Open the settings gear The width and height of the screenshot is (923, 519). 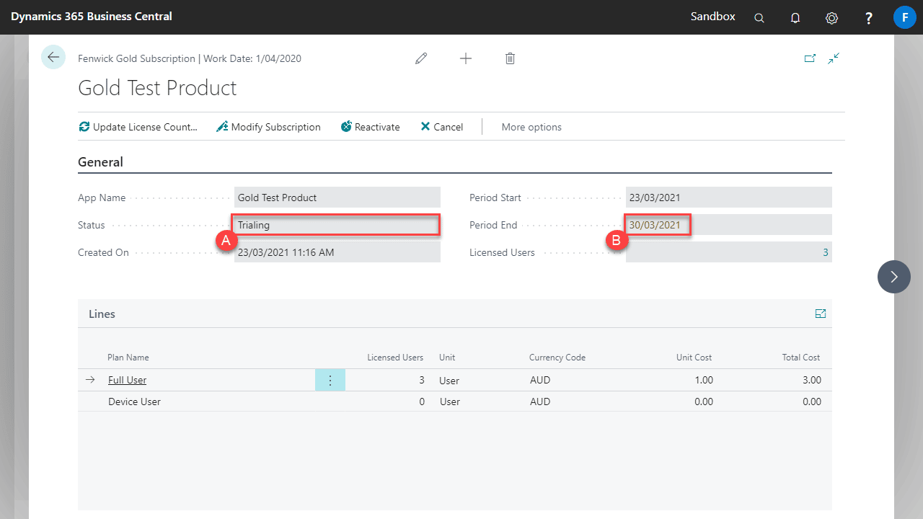(x=831, y=18)
